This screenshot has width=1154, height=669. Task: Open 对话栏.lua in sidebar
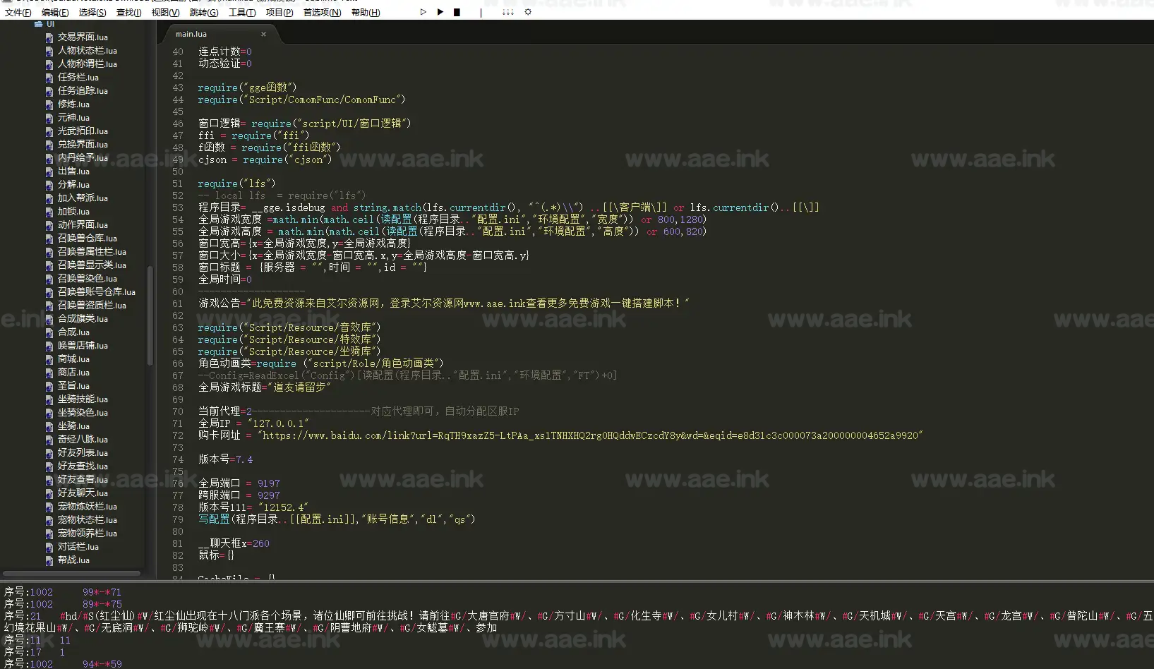(x=78, y=547)
